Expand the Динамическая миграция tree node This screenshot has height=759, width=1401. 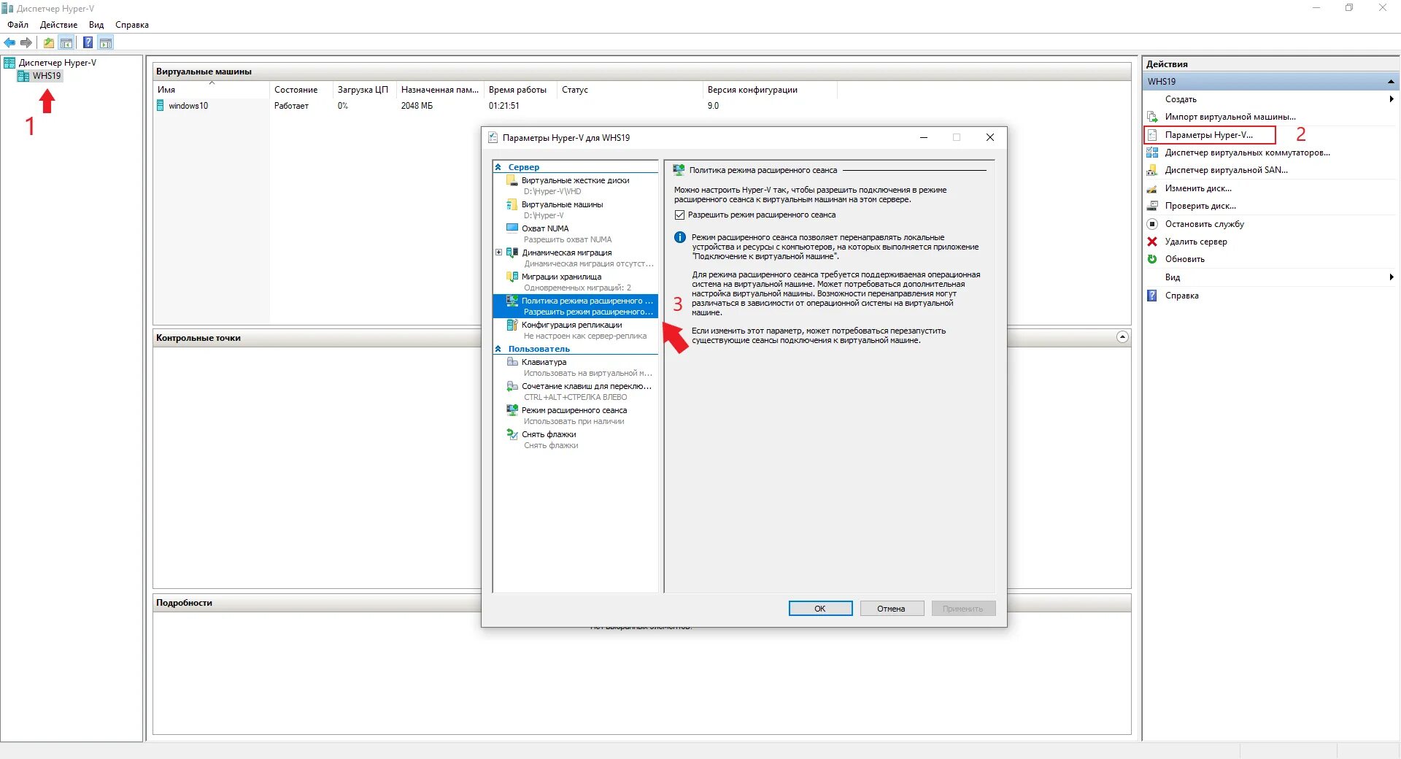coord(499,253)
